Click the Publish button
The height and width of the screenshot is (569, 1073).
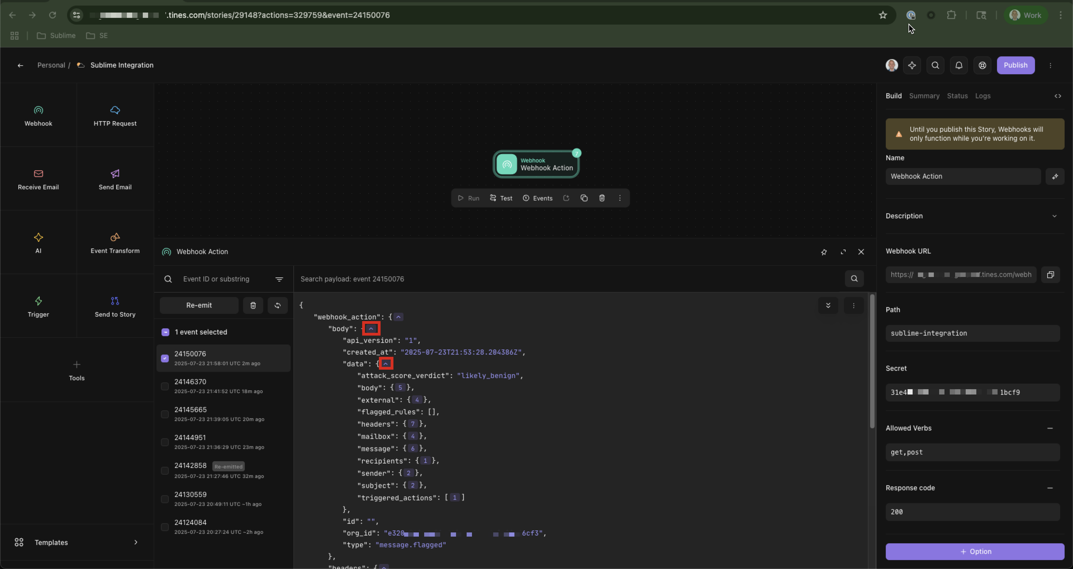point(1015,65)
